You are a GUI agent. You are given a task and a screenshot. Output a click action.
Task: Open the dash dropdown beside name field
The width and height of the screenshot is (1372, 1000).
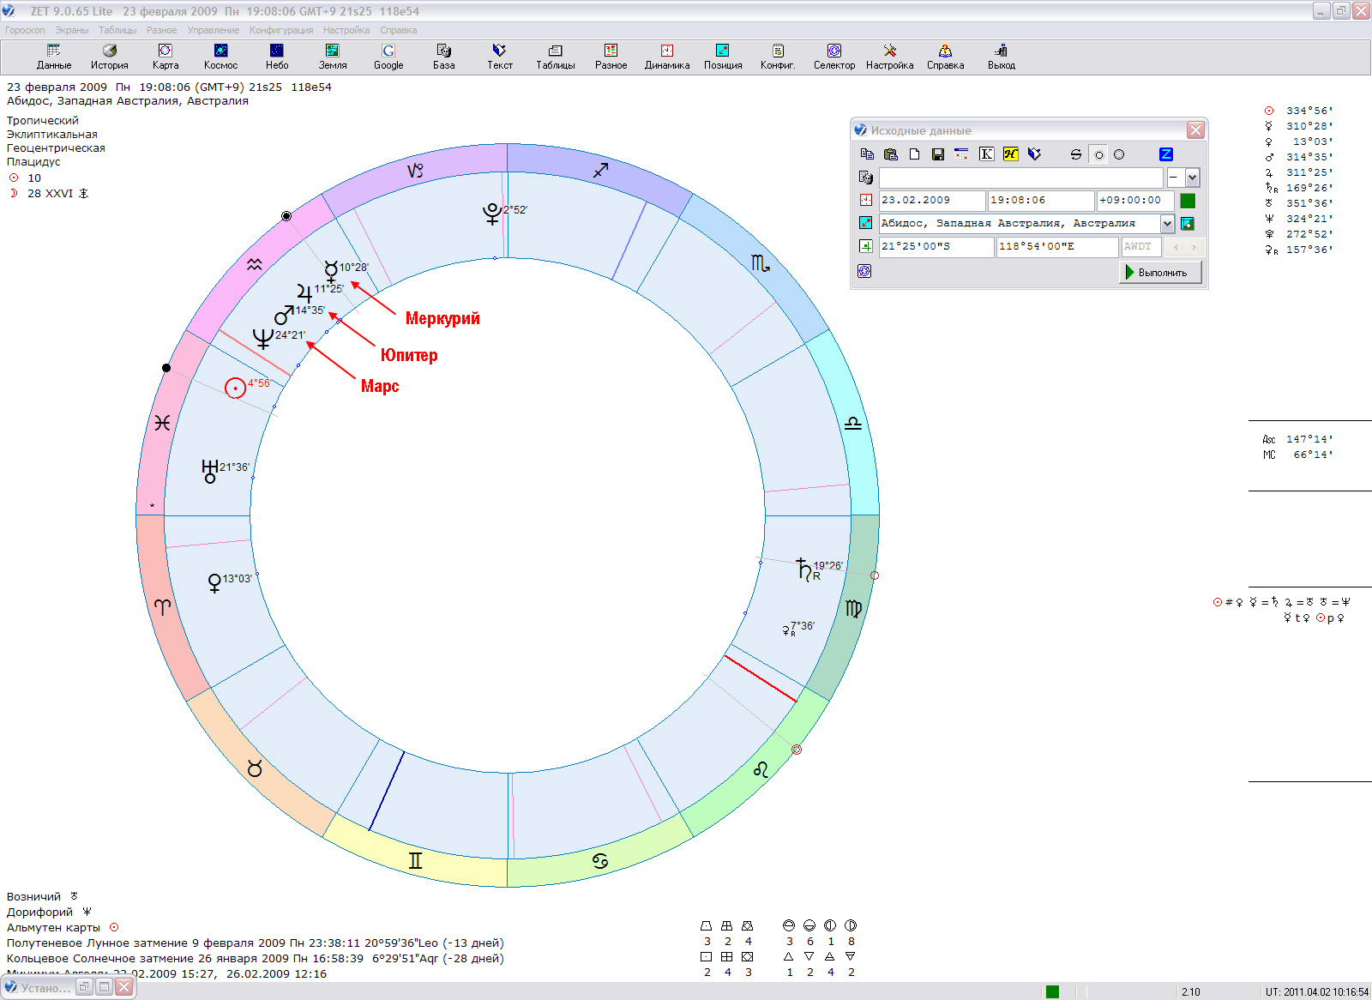[x=1192, y=178]
